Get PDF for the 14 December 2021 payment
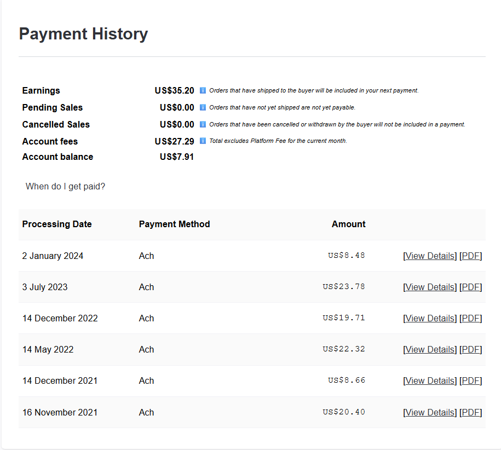This screenshot has height=450, width=501. click(471, 380)
